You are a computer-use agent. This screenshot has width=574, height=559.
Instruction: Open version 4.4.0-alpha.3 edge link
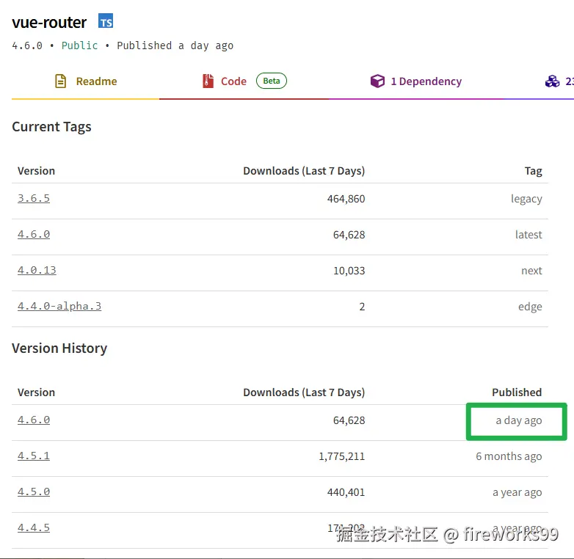pyautogui.click(x=59, y=306)
